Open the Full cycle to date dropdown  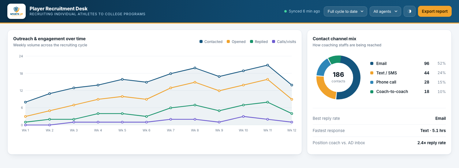point(345,11)
